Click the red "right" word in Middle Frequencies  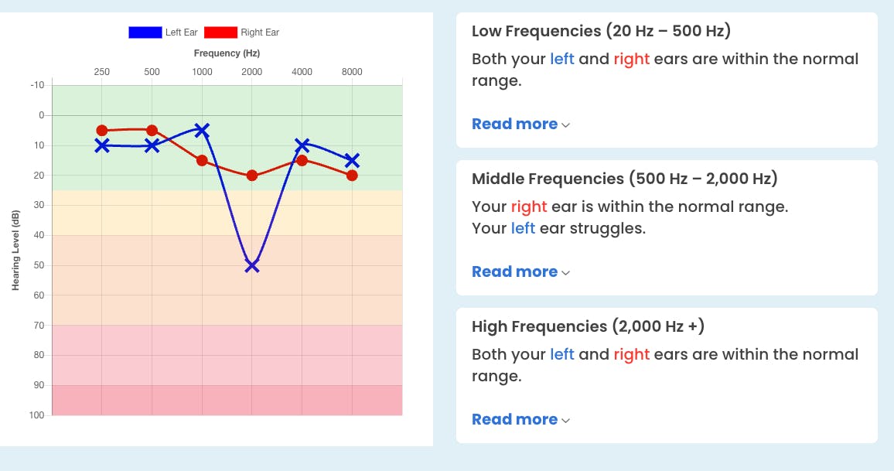528,206
